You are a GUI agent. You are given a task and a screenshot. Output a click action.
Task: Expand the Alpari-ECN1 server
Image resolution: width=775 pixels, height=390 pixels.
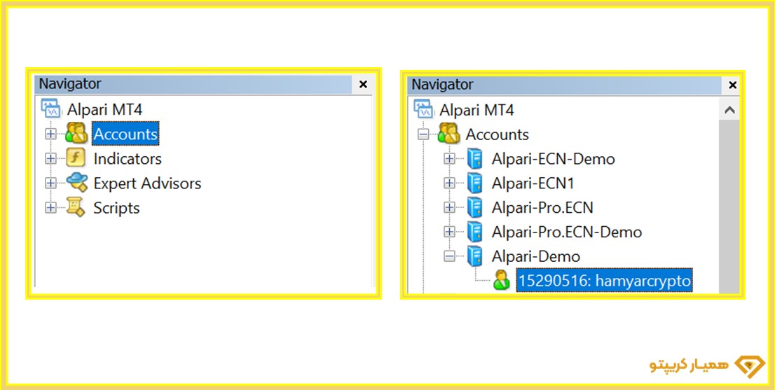point(449,183)
